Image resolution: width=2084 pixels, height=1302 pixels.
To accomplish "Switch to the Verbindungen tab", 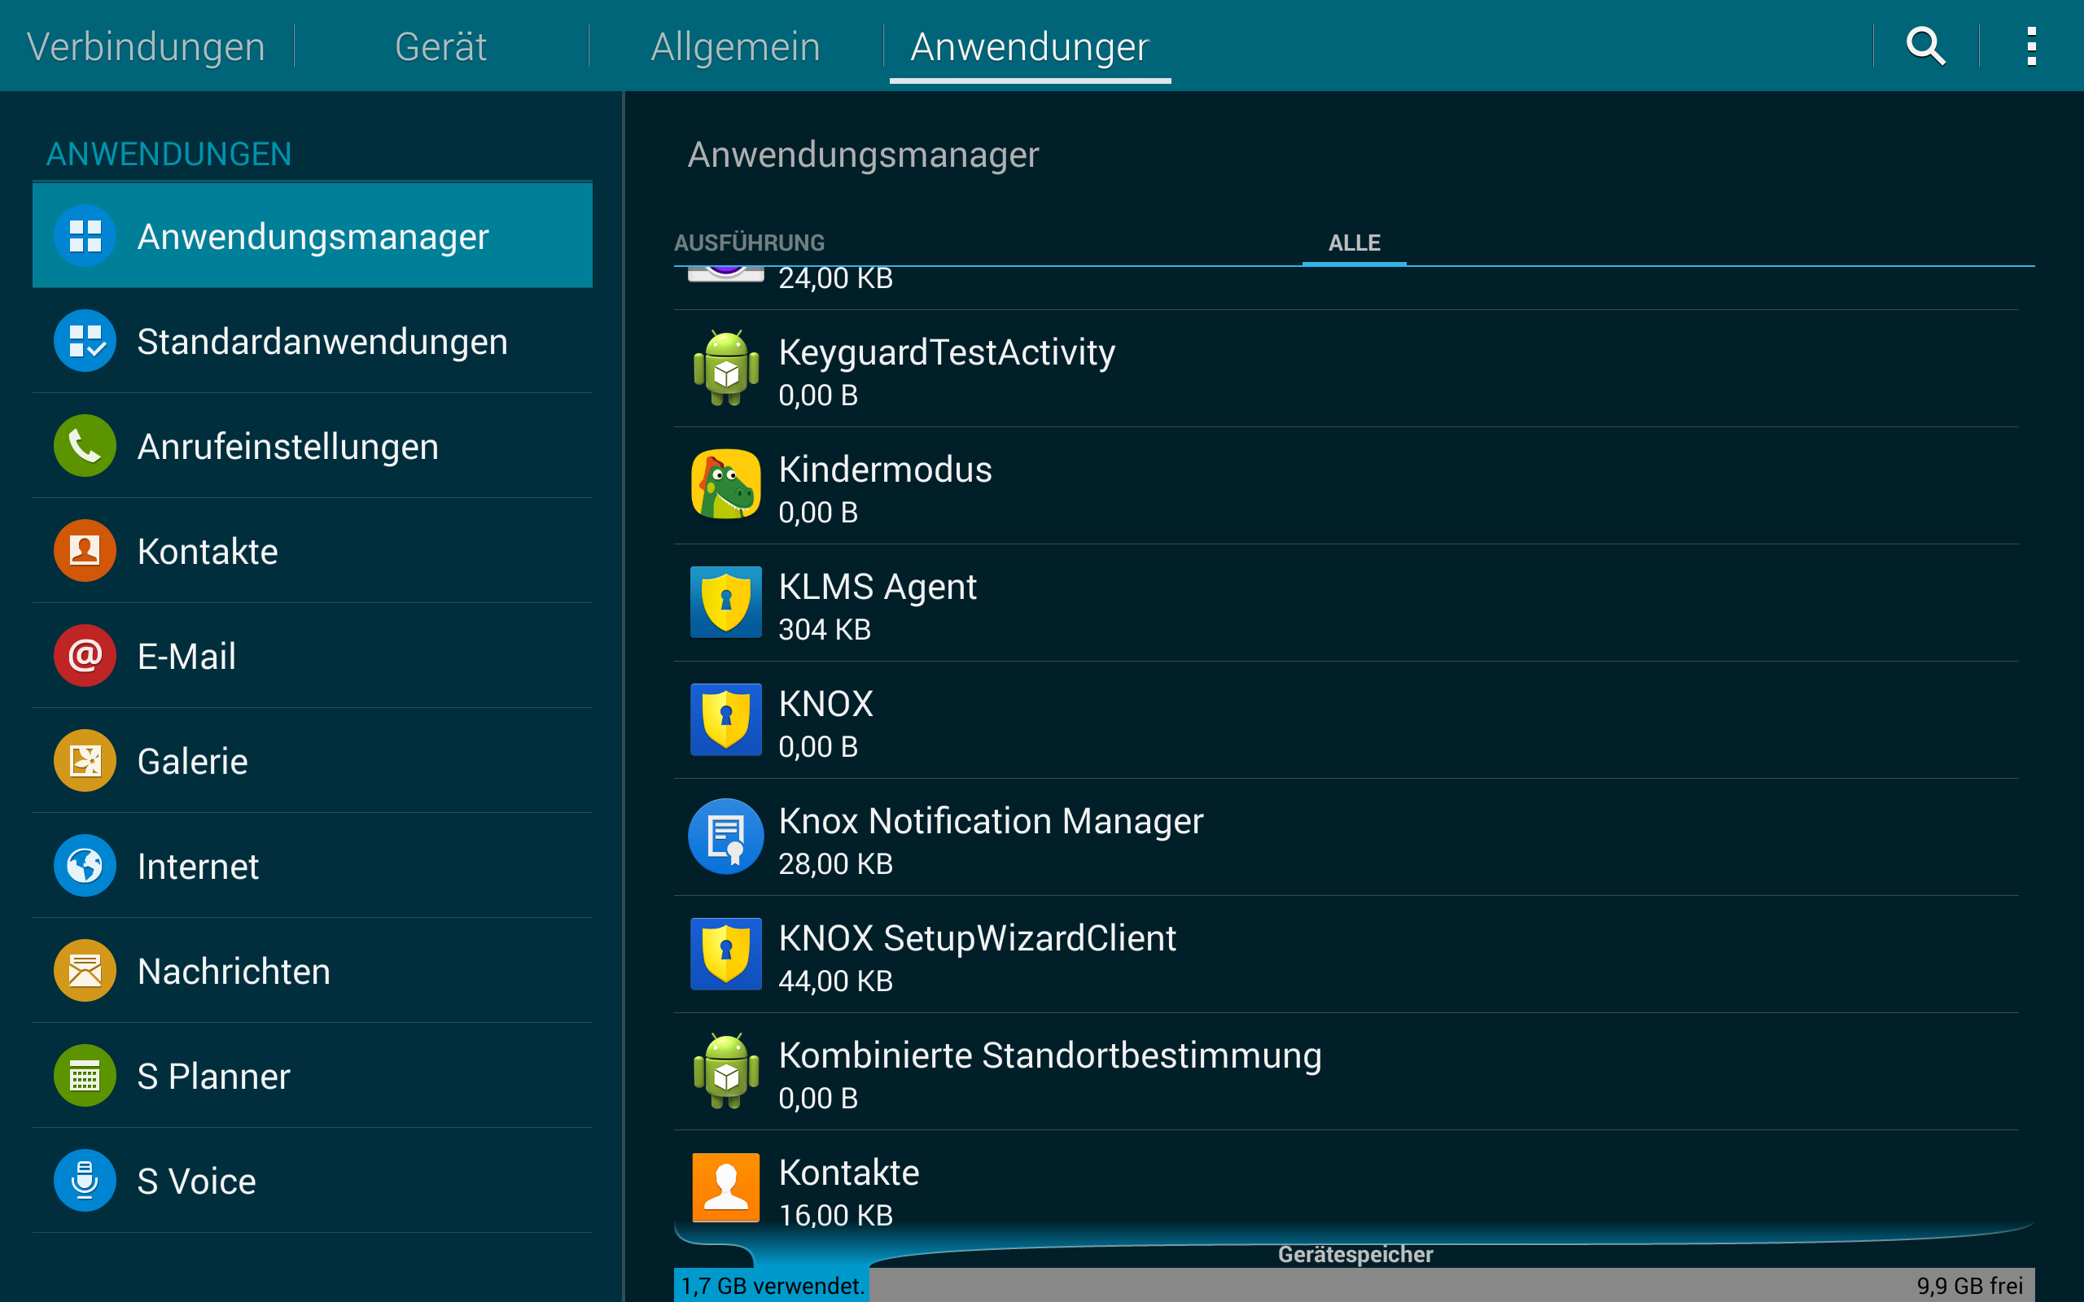I will 147,46.
